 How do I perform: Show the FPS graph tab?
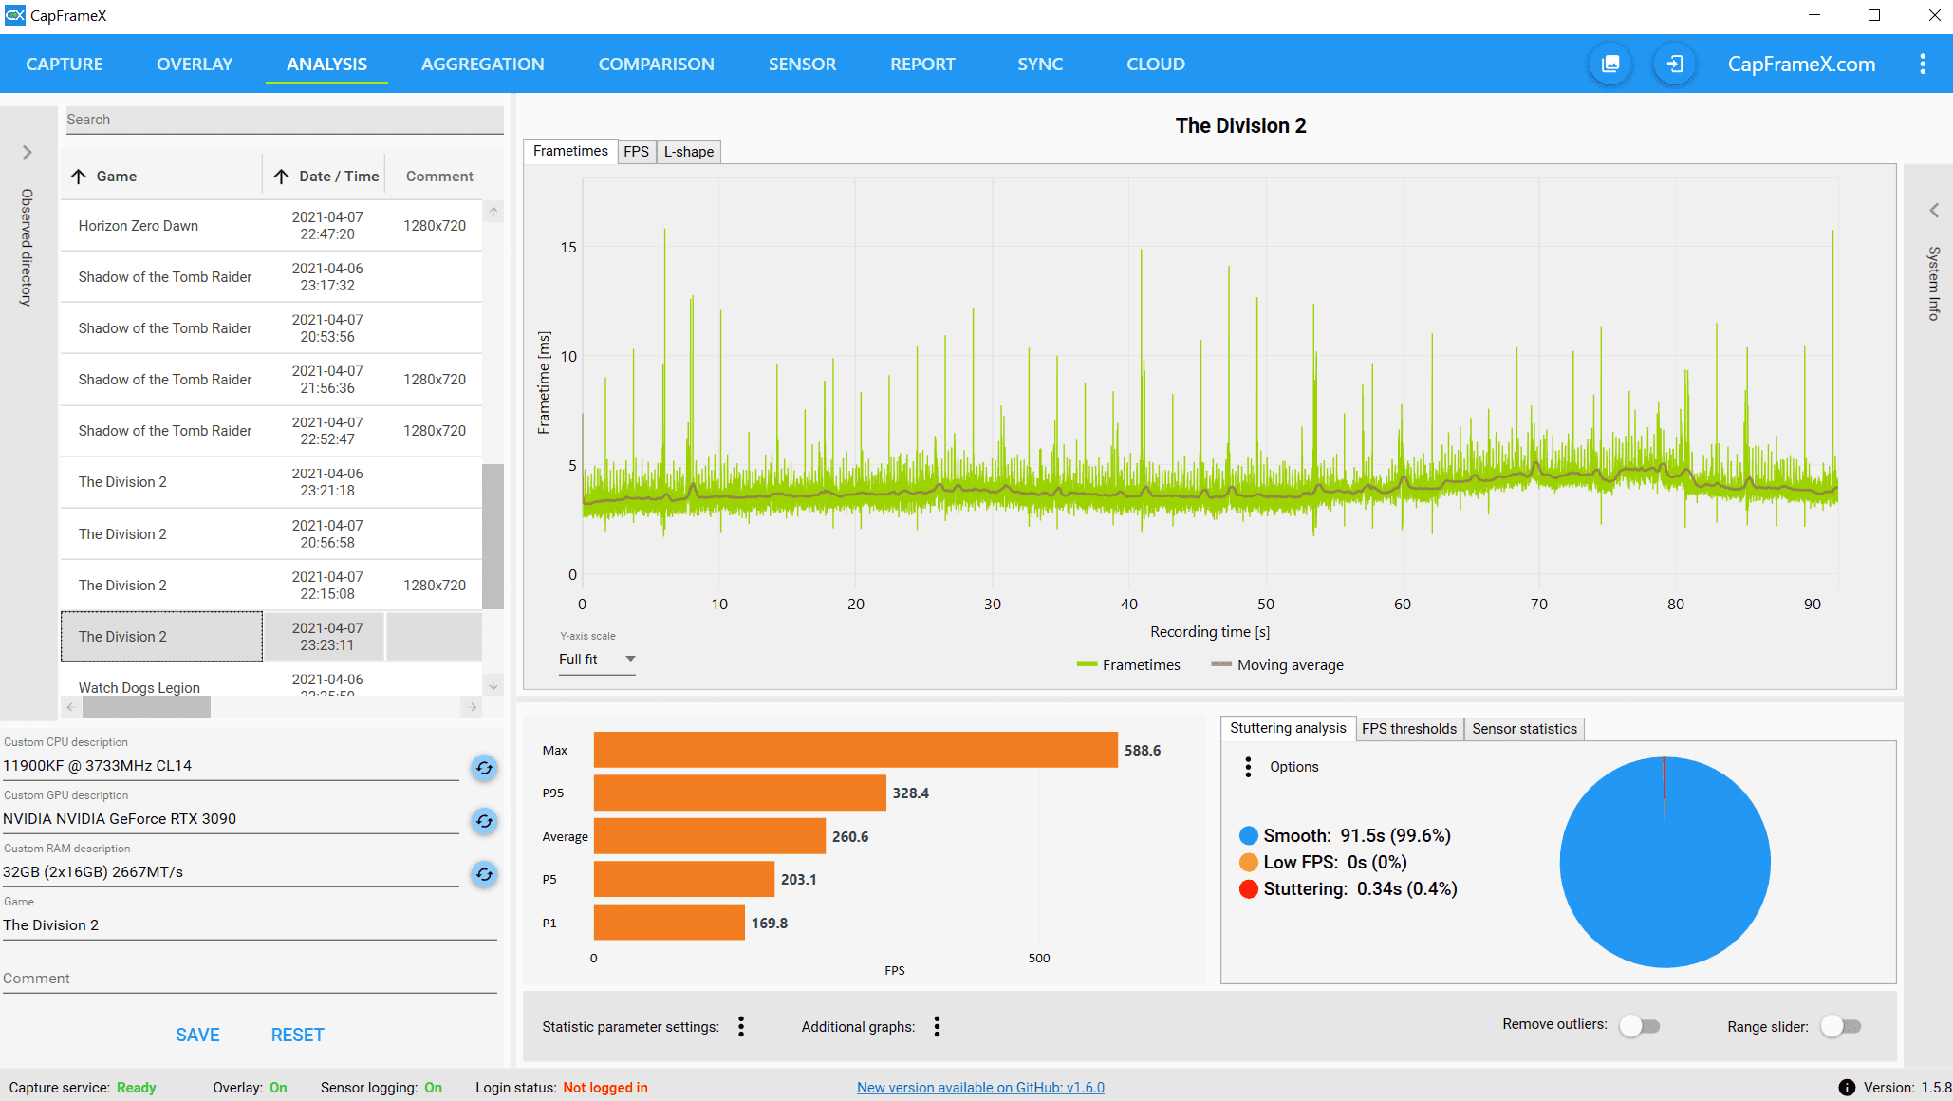(636, 152)
